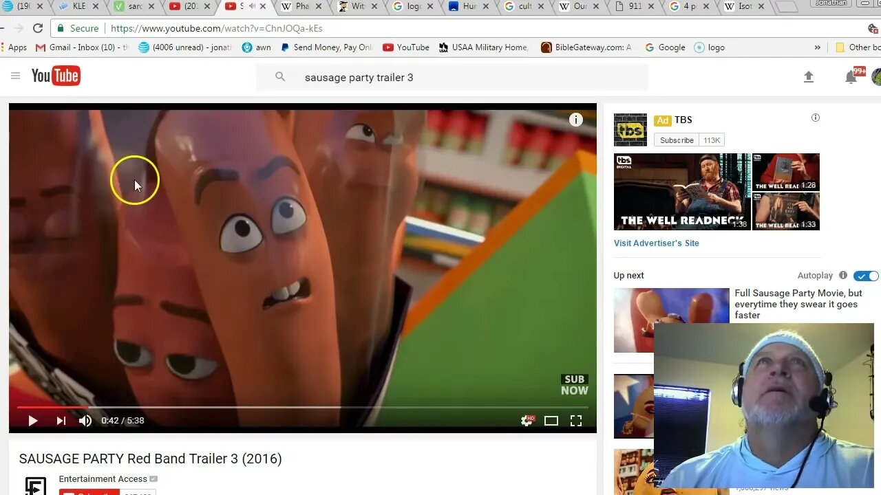Click the Entertainment Access channel avatar

(x=36, y=485)
